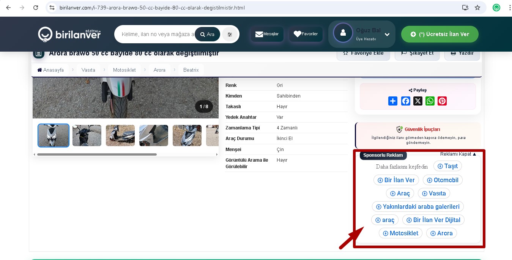512x260 pixels.
Task: Reload the page with browser refresh icon
Action: (x=36, y=8)
